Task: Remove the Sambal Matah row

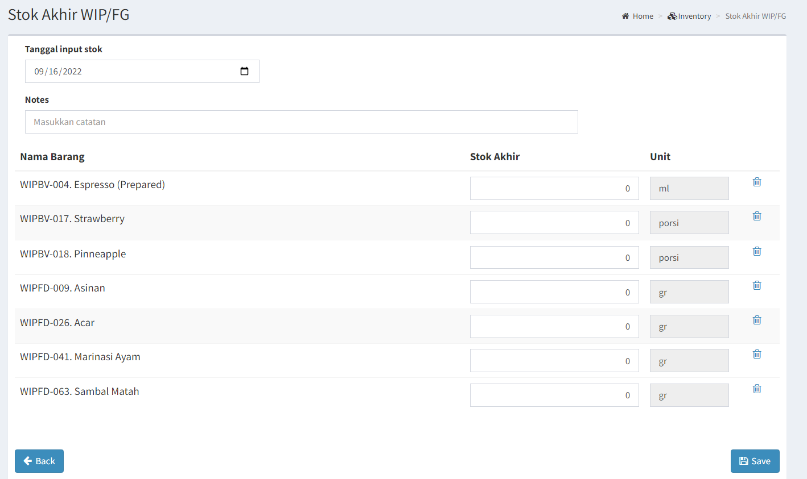Action: pos(757,389)
